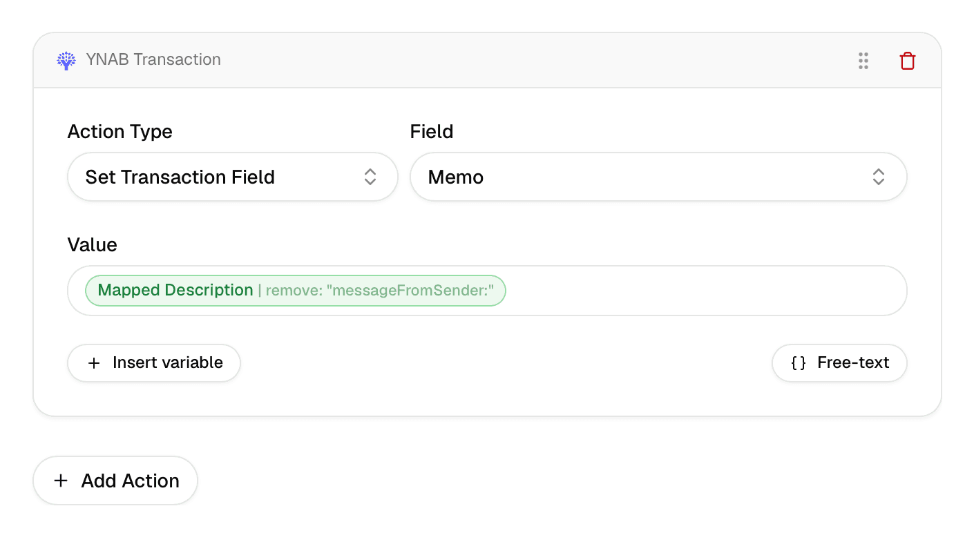Select the Mapped Description variable chip
This screenshot has height=544, width=974.
point(175,291)
